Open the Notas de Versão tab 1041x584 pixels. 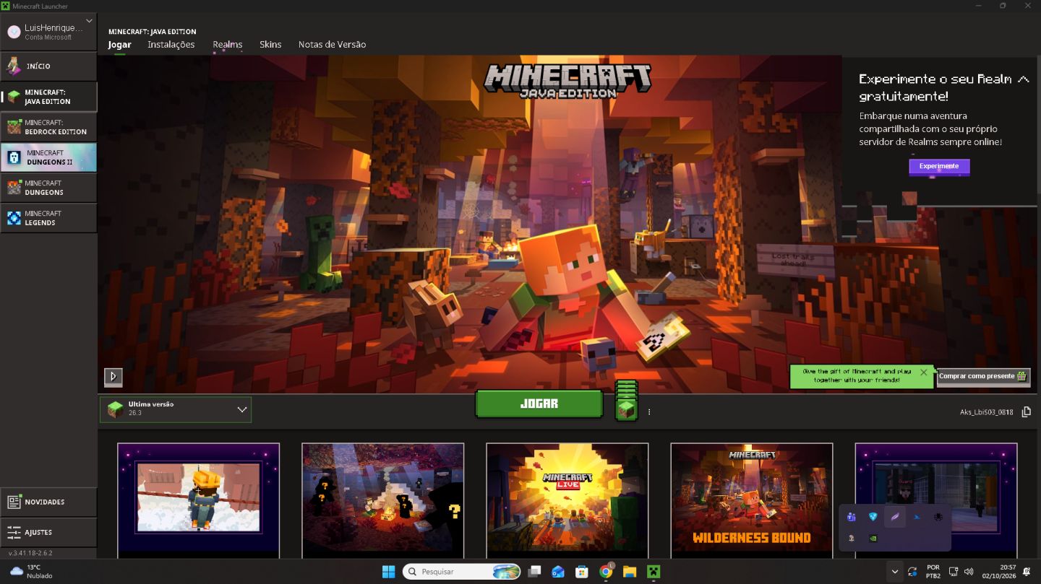pos(333,45)
